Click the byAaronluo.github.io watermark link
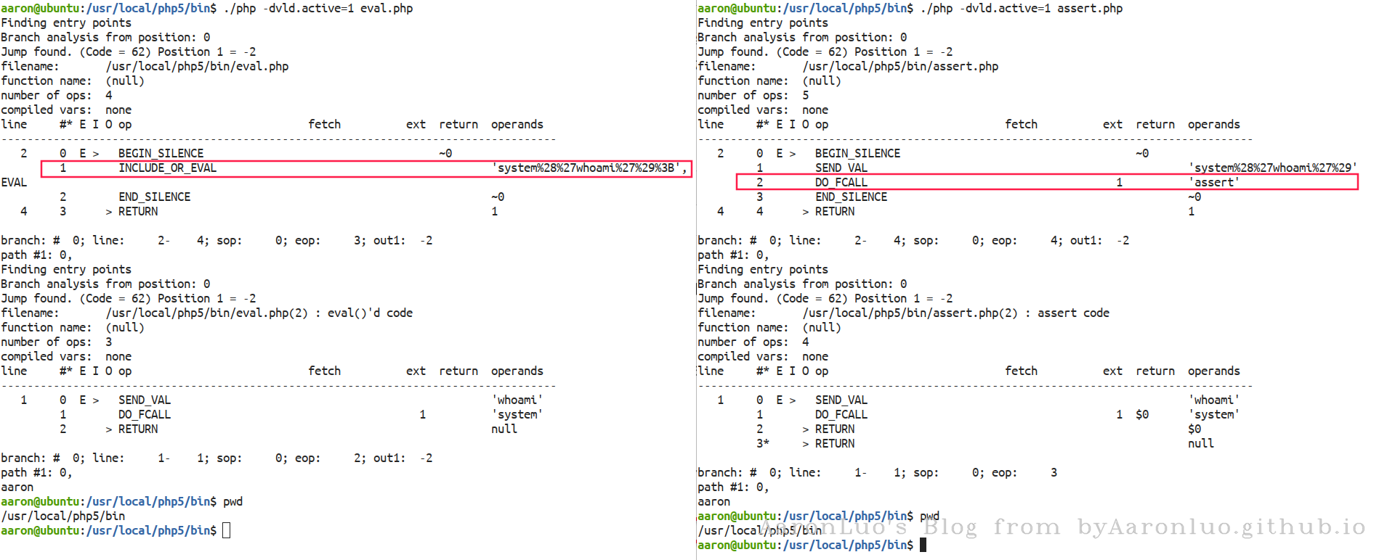The height and width of the screenshot is (560, 1395). (x=1221, y=527)
